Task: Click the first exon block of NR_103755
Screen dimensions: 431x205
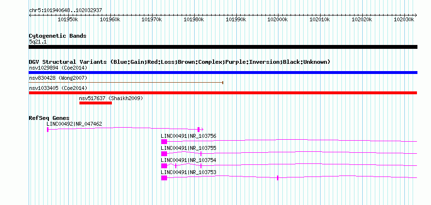Action: (164, 154)
